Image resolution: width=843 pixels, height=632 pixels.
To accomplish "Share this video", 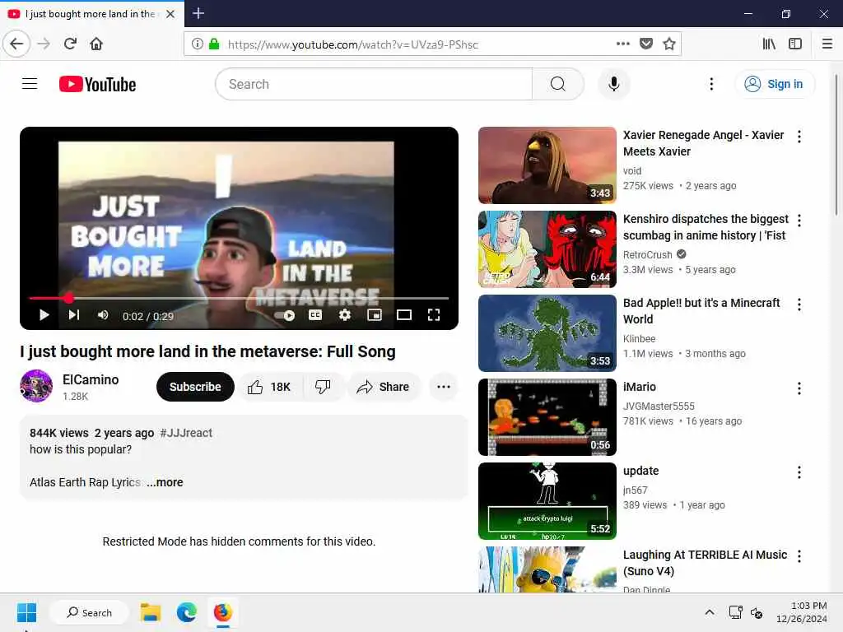I will pos(384,387).
